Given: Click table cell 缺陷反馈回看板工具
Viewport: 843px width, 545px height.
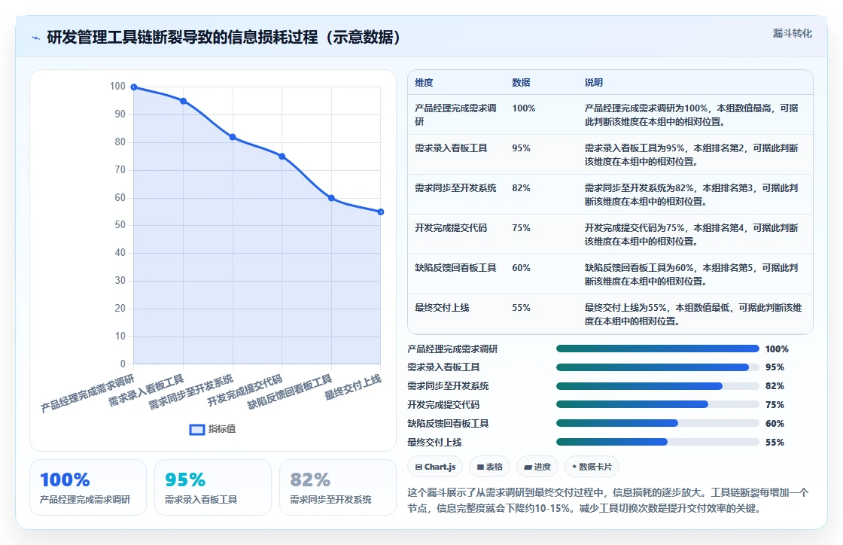Looking at the screenshot, I should [455, 268].
